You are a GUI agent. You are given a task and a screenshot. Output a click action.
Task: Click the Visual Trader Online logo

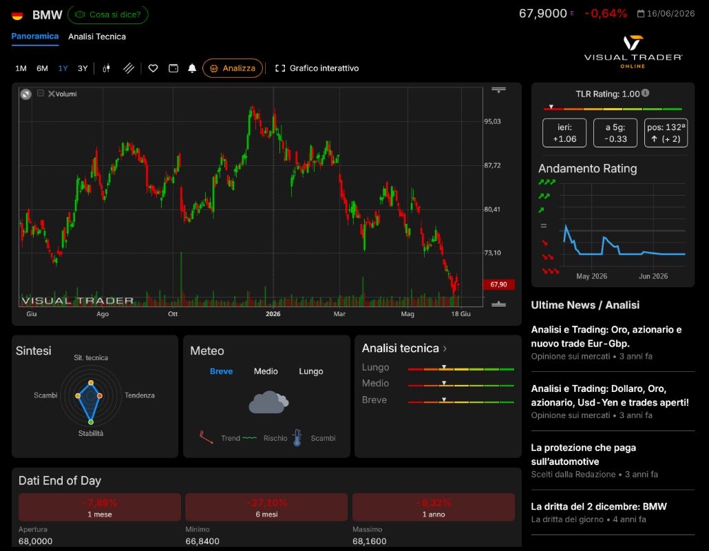point(633,52)
